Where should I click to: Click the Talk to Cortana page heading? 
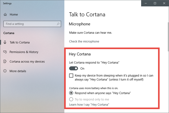[87, 15]
